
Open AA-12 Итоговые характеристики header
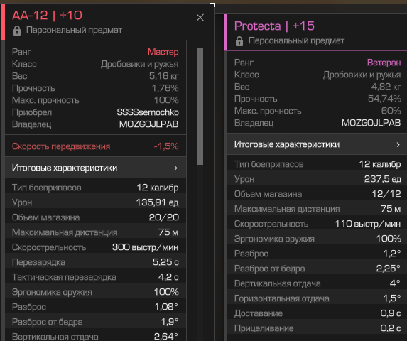point(95,168)
